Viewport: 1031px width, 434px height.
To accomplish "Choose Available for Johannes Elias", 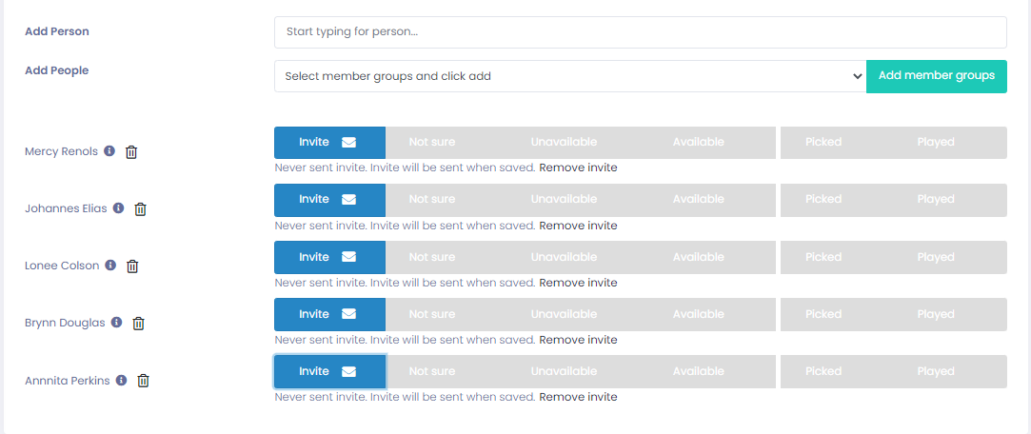I will pyautogui.click(x=699, y=199).
